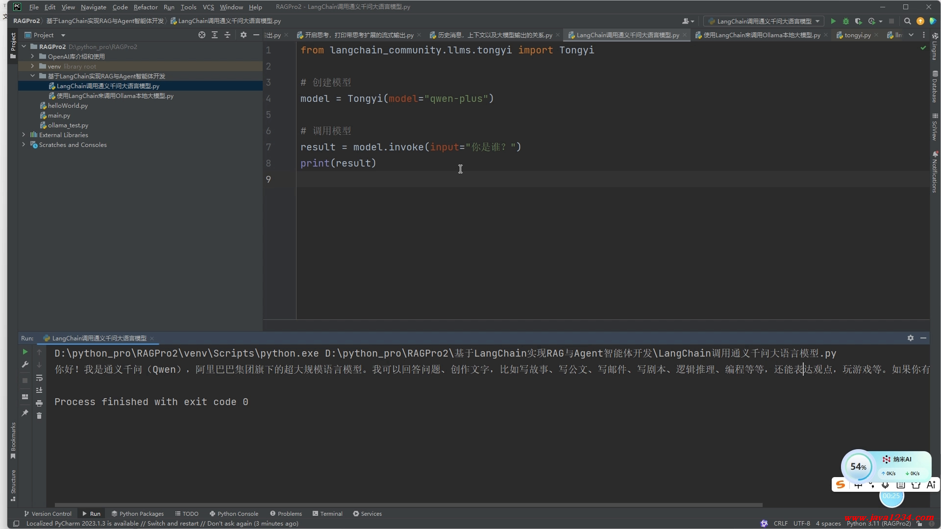This screenshot has width=941, height=529.
Task: Toggle pin tab in Run panel
Action: [25, 413]
